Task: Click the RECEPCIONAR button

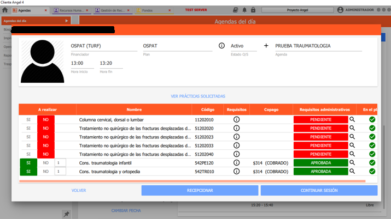Action: 200,191
